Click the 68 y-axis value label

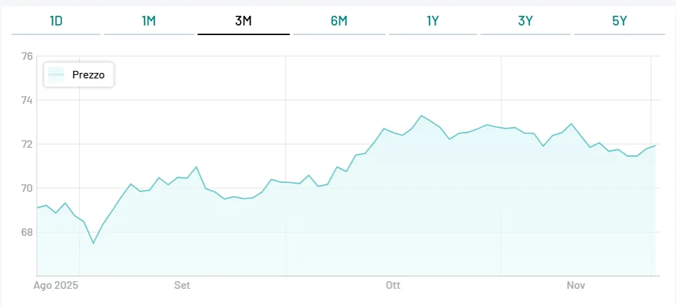click(27, 232)
